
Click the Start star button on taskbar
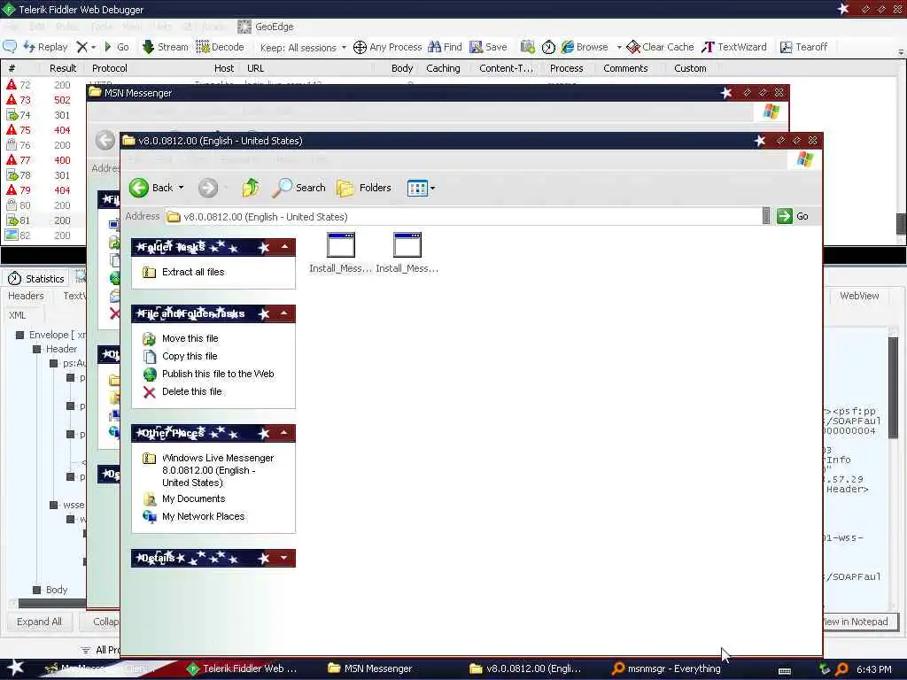15,668
